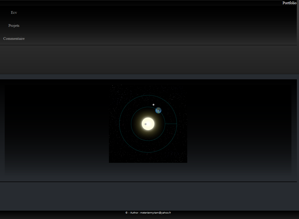Click the meteniermyriam@yahoo.fr author email
The width and height of the screenshot is (299, 219).
(x=155, y=212)
